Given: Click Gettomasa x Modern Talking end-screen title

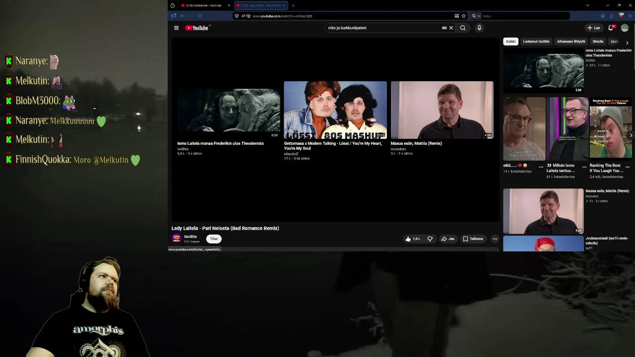Looking at the screenshot, I should click(333, 146).
